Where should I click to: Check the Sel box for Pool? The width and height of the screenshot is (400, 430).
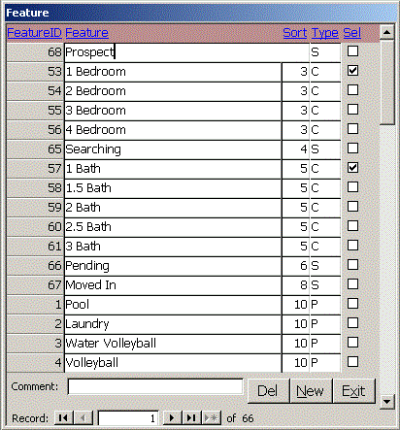(352, 304)
